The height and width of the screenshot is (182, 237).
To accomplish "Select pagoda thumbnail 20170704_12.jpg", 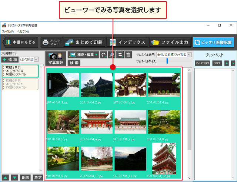I will 164,158.
